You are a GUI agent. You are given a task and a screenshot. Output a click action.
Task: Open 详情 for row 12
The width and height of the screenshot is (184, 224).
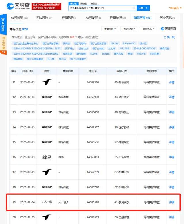coord(172,97)
